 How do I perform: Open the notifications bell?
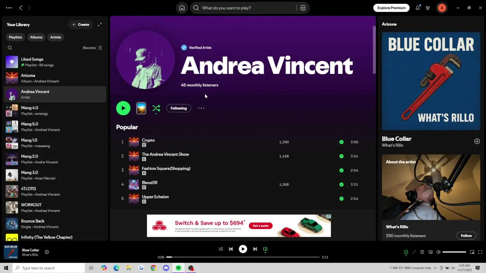(418, 8)
